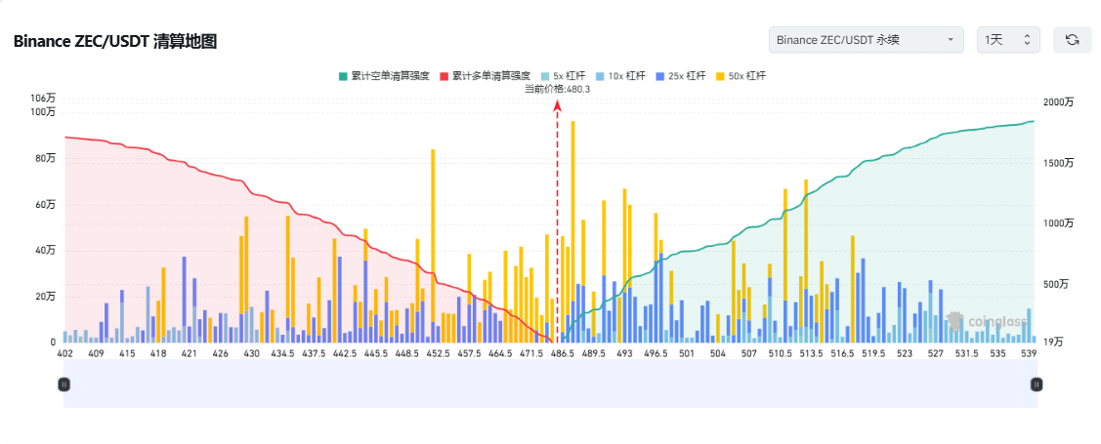Toggle the 50x 杠杆 legend series
Screen dimensions: 1101x444
pos(741,75)
